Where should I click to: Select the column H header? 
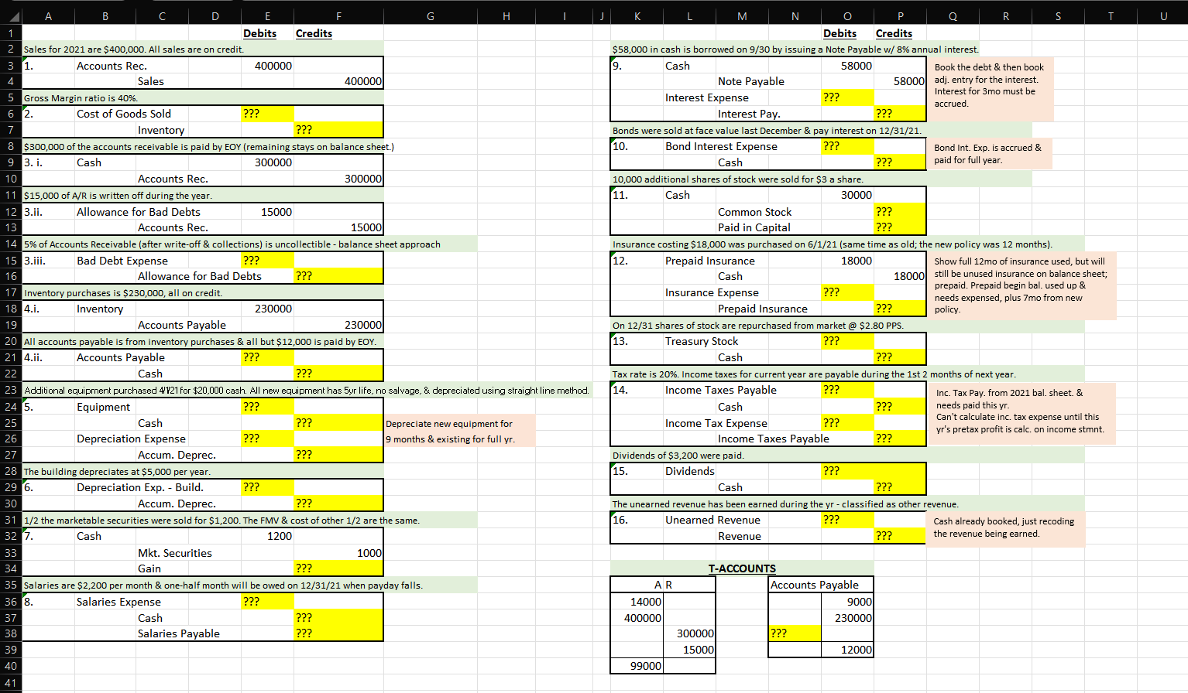coord(506,16)
